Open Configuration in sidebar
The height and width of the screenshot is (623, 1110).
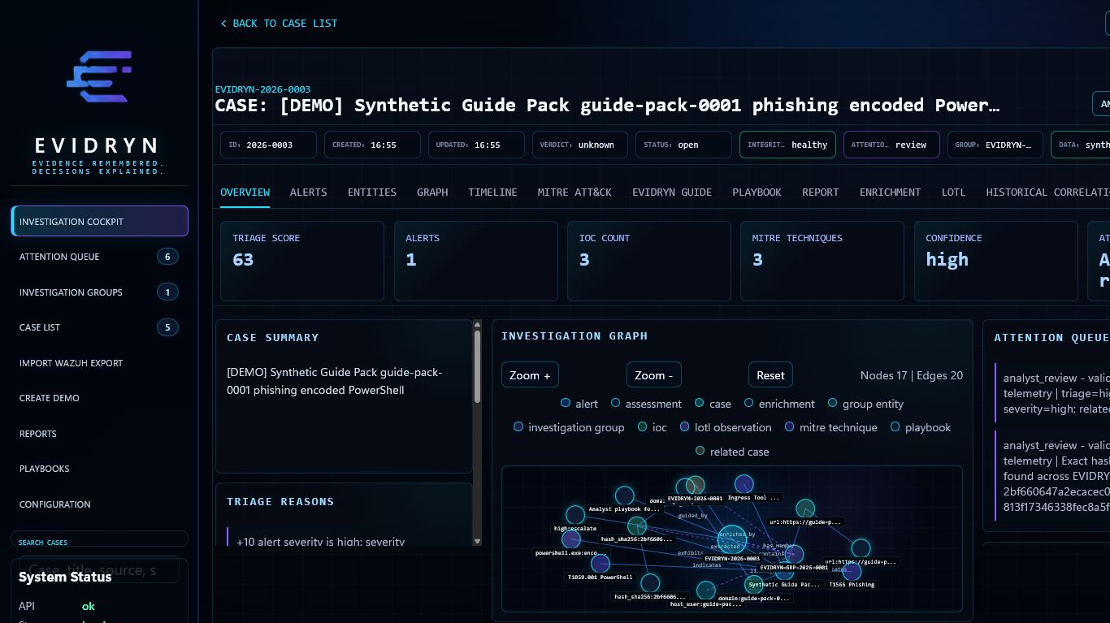[x=100, y=504]
